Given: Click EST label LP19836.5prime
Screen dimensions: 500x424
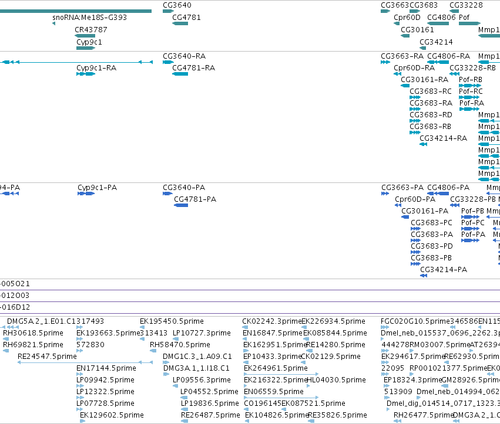Looking at the screenshot, I should coord(210,403).
